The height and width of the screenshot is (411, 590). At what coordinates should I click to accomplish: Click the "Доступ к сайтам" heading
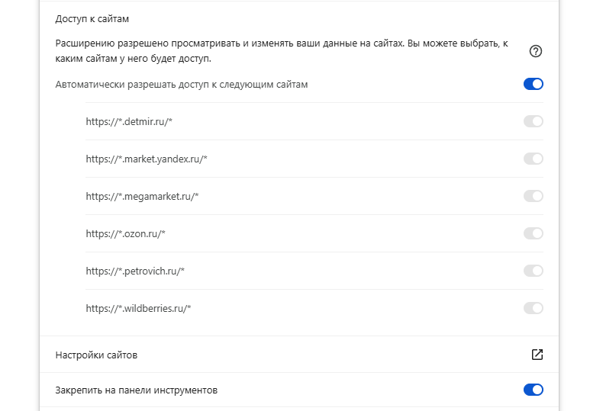[x=92, y=18]
